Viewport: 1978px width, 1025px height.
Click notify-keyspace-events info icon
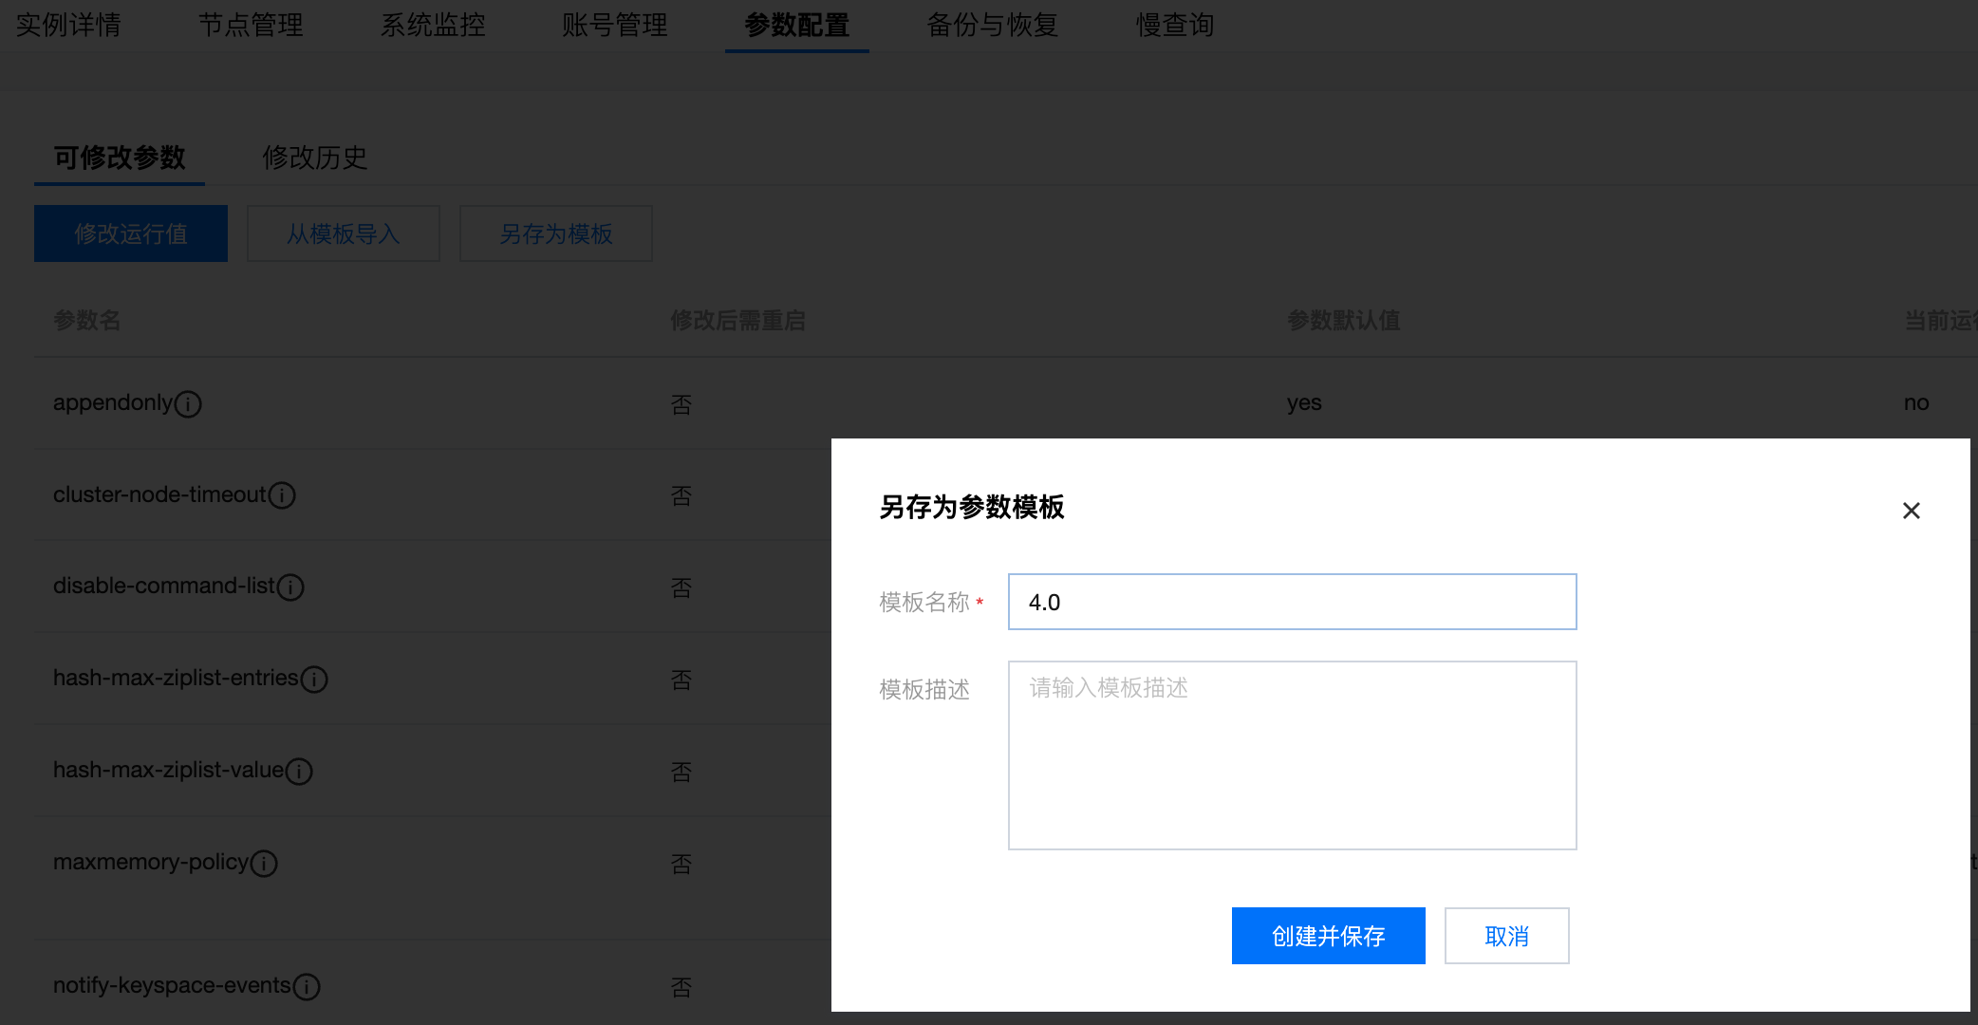pos(307,987)
